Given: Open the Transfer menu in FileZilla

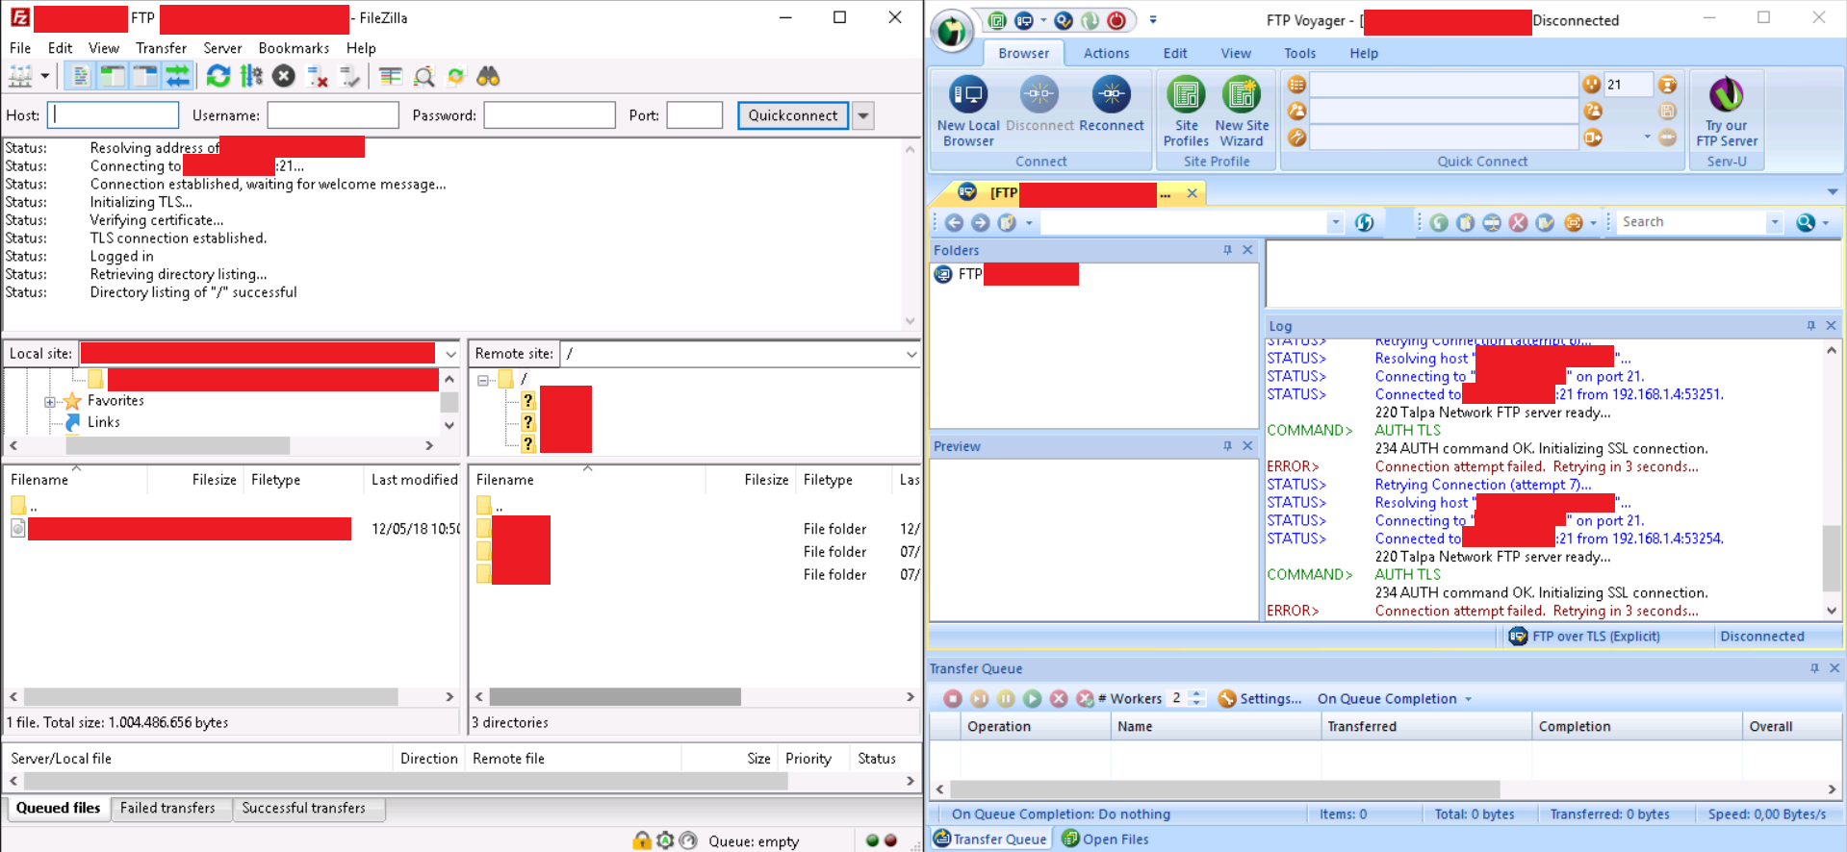Looking at the screenshot, I should point(161,48).
